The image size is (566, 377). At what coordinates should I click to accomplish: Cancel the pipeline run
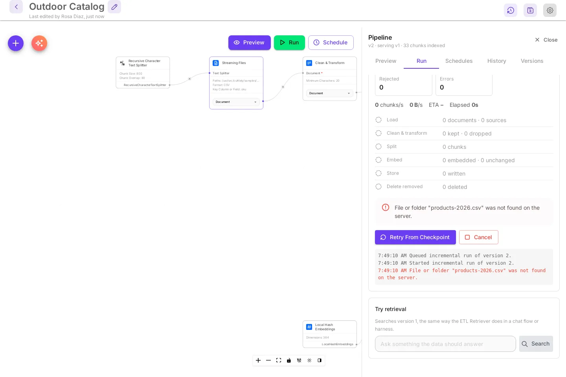[479, 237]
